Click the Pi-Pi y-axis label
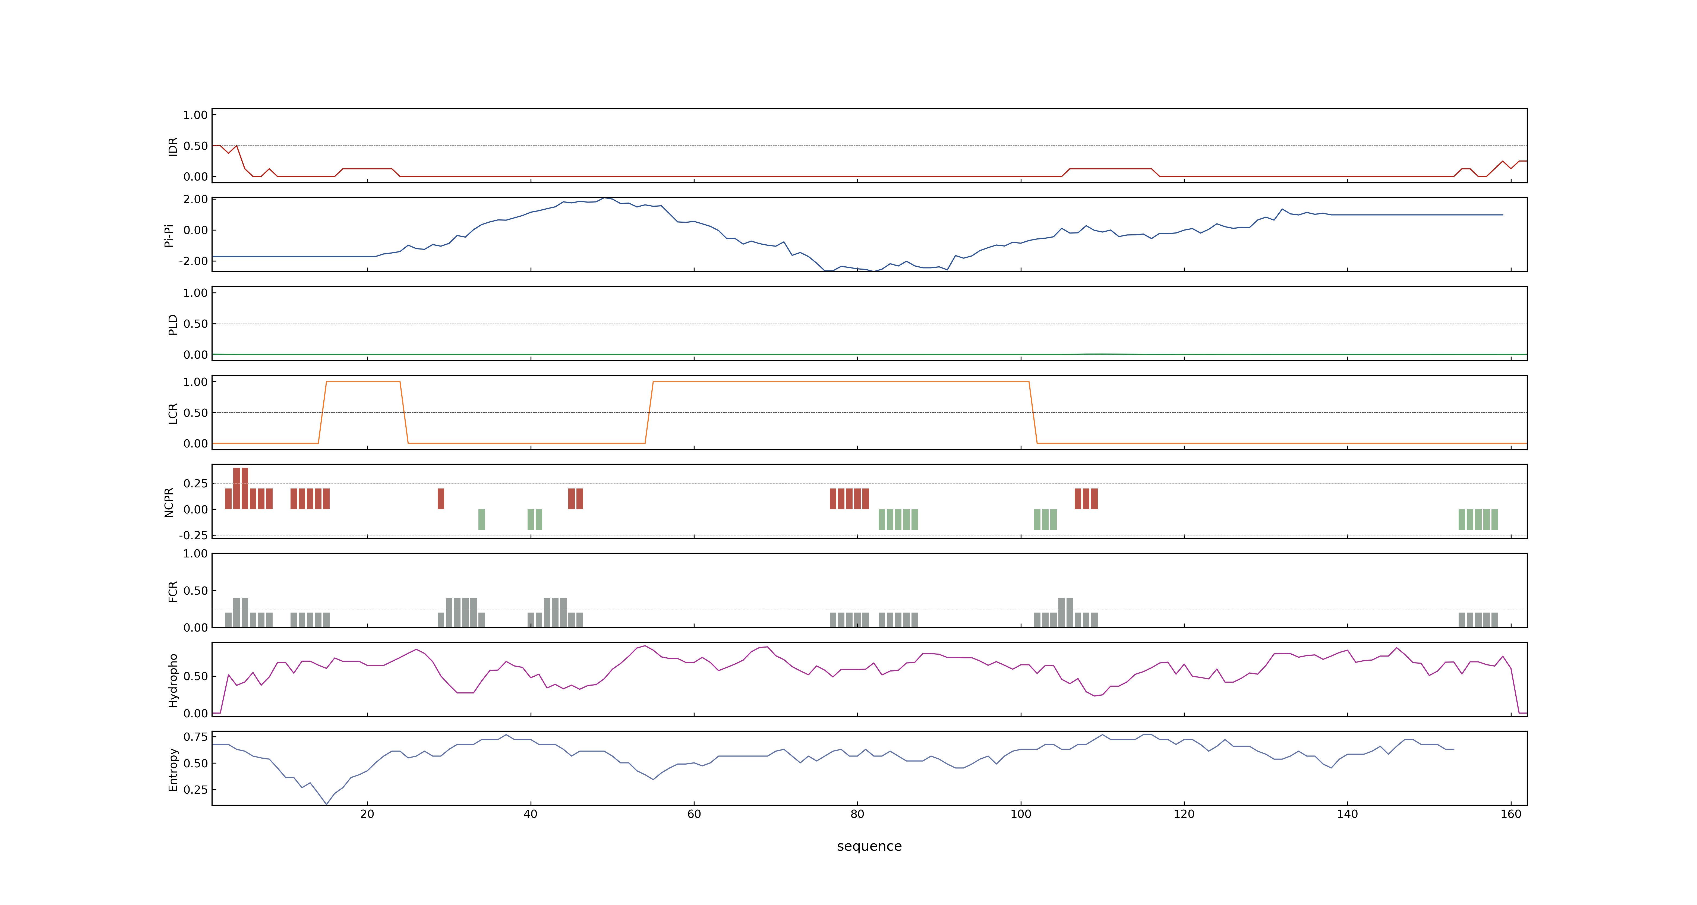Screen dimensions: 1697x905 coord(169,235)
